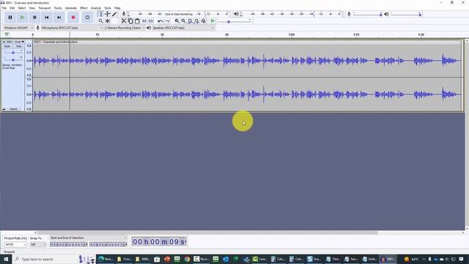Redo the last undone action
The height and width of the screenshot is (264, 469).
167,21
